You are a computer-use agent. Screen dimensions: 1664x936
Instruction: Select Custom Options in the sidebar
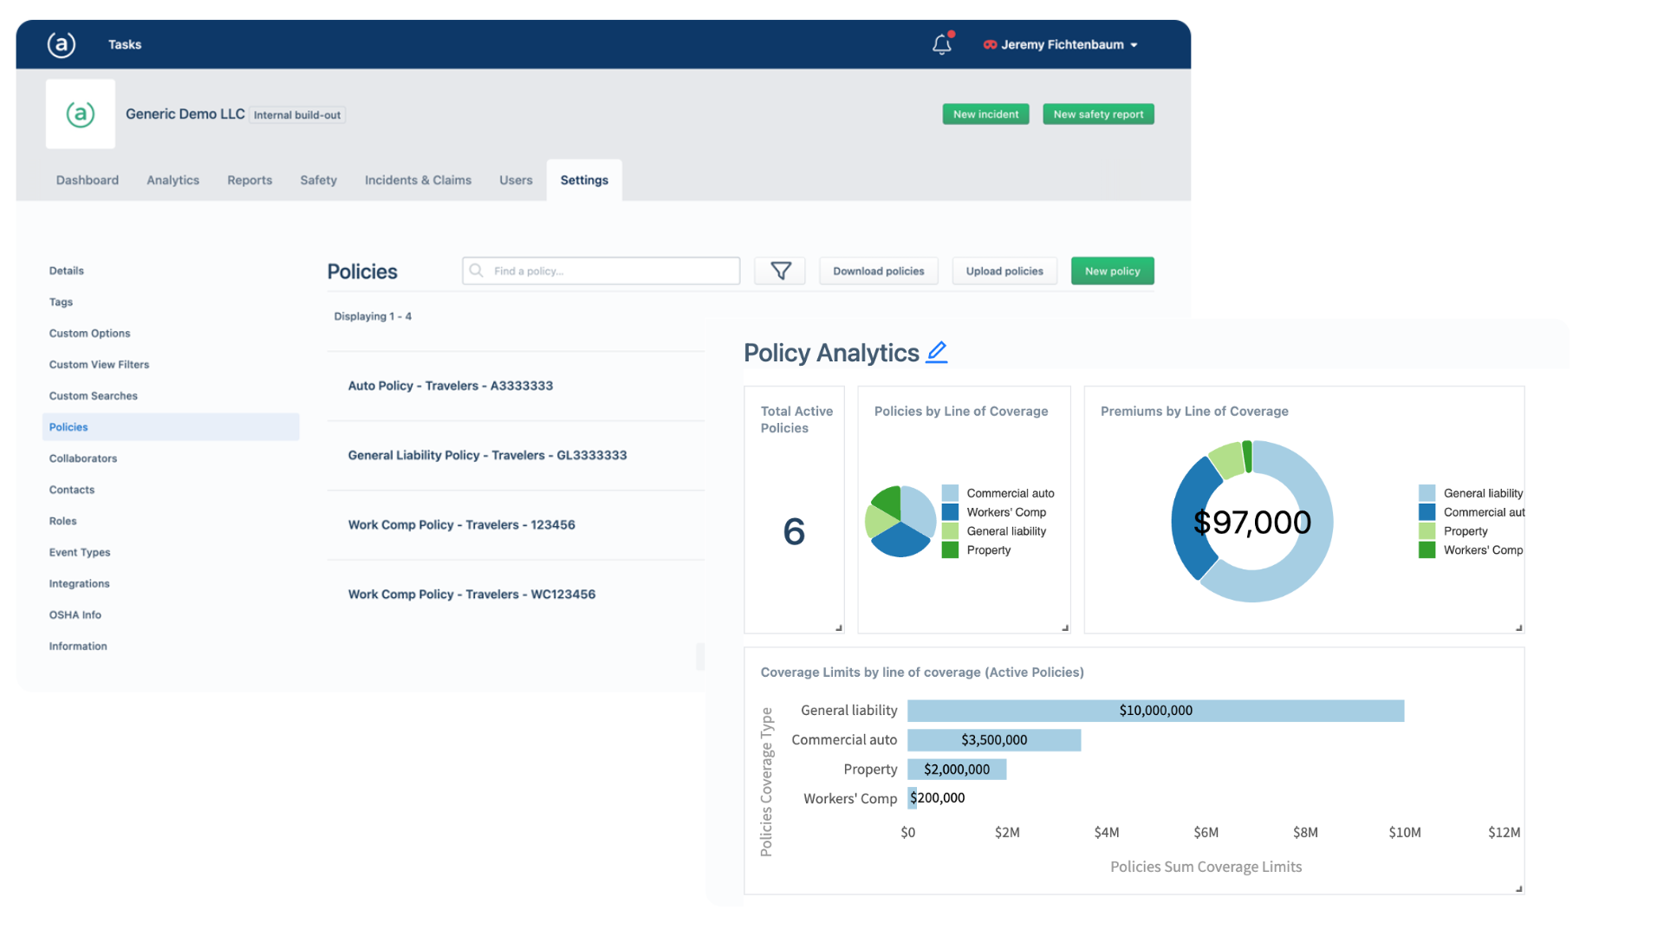click(89, 334)
